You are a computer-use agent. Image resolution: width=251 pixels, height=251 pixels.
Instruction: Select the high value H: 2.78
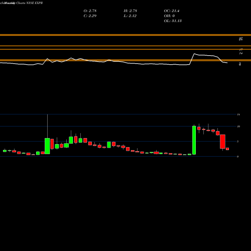[x=131, y=11]
